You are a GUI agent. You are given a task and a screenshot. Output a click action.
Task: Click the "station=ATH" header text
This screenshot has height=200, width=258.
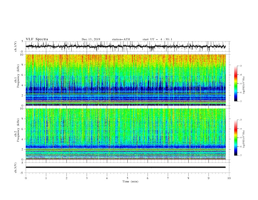tap(121, 39)
